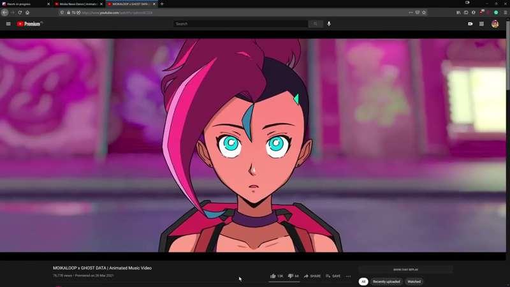Go to browser home page icon
The image size is (510, 287).
[x=27, y=12]
